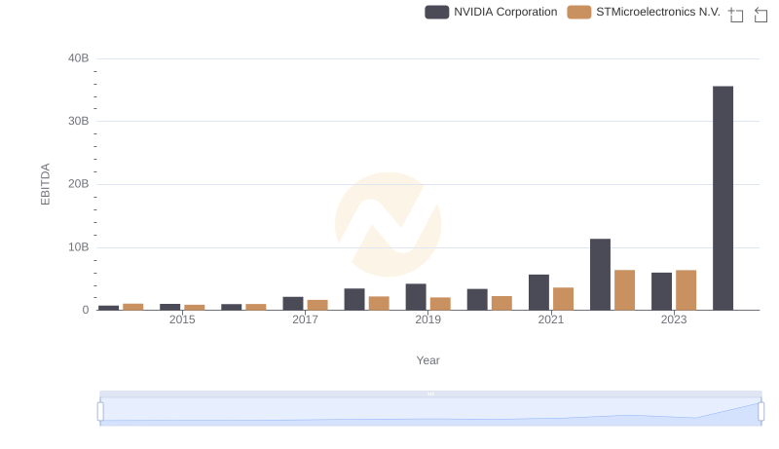Click the STMicroelectronics 2023 bar

pyautogui.click(x=686, y=290)
